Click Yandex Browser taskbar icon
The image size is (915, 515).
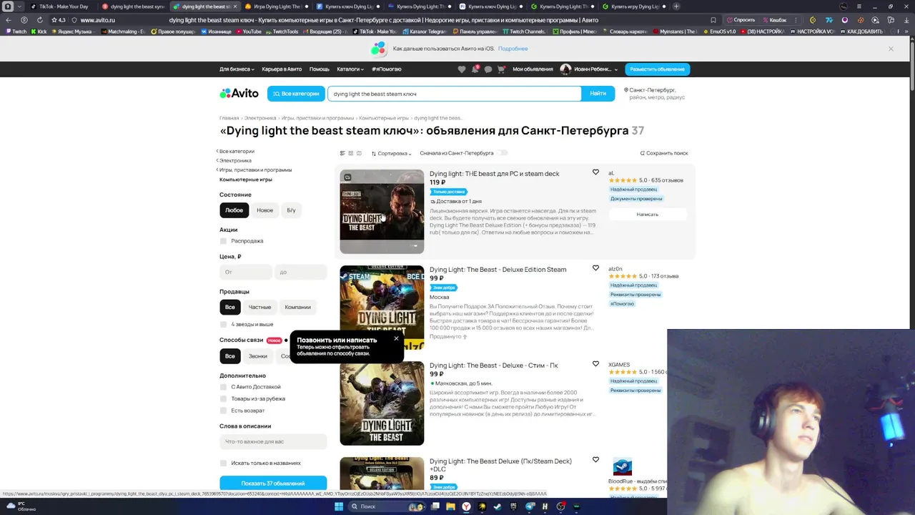coord(466,506)
